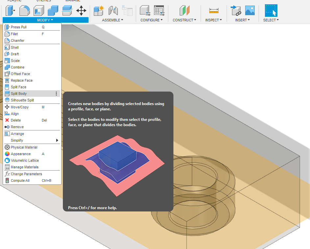This screenshot has width=310, height=249.
Task: Choose Delete from Modify menu
Action: 32,120
